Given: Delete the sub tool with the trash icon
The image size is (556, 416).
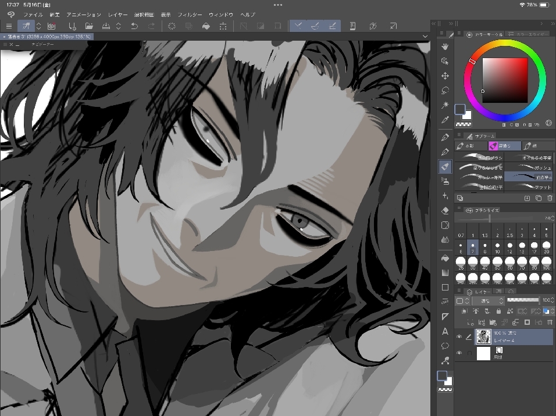Looking at the screenshot, I should coord(550,198).
